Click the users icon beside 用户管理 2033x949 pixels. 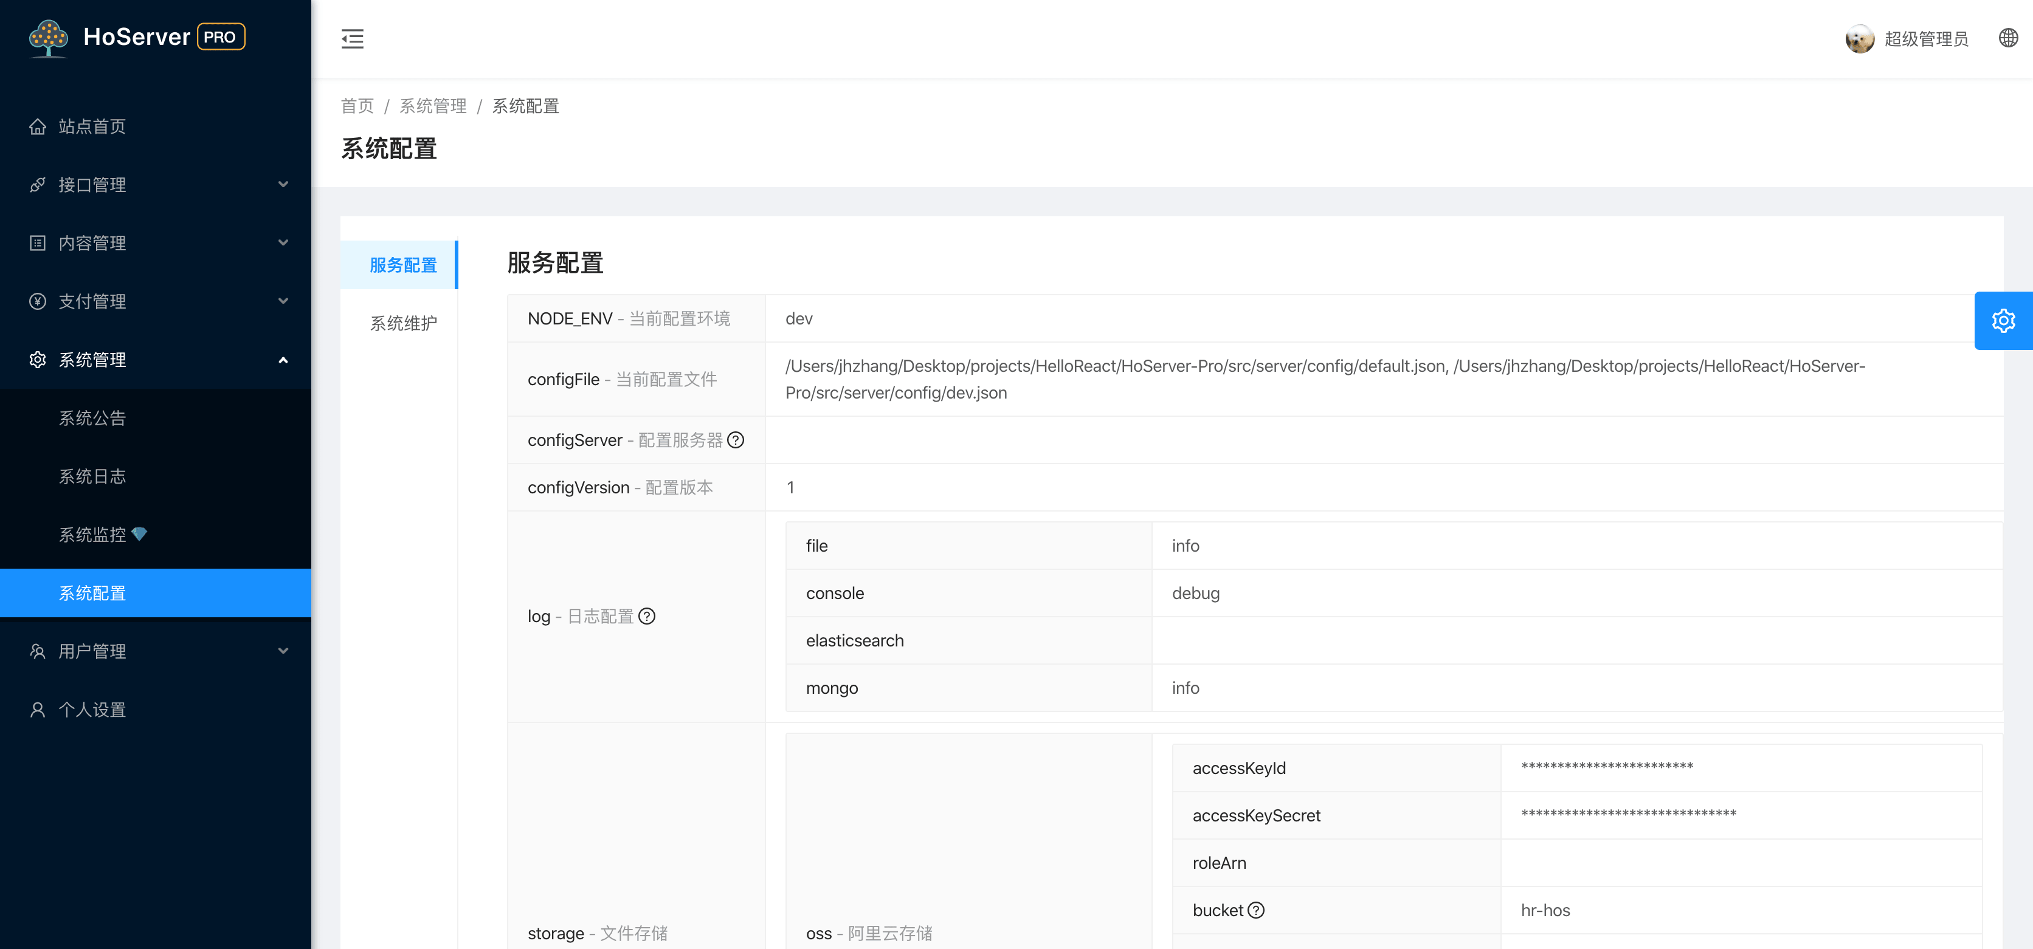coord(37,651)
